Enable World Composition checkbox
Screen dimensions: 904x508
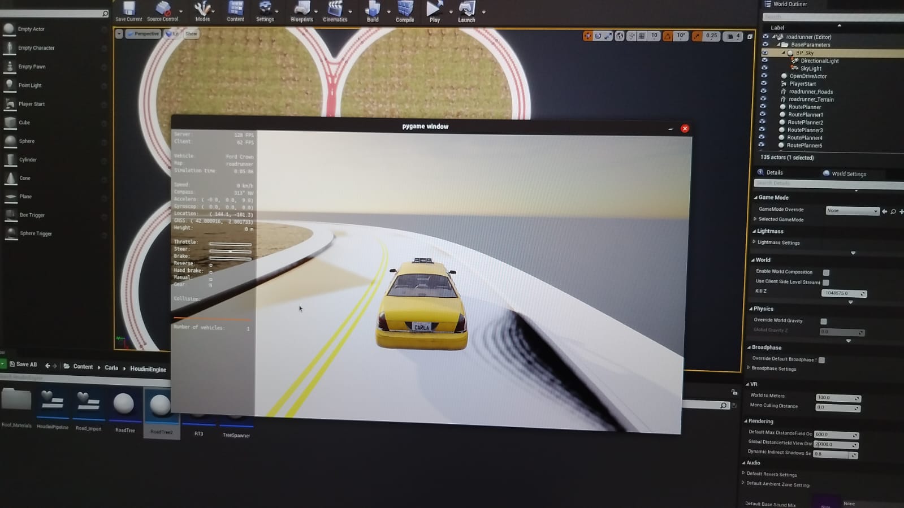point(826,272)
